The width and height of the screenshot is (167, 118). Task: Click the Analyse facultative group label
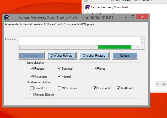point(39,82)
